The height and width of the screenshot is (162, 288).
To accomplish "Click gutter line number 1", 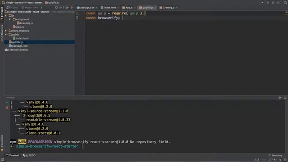I will pyautogui.click(x=77, y=13).
